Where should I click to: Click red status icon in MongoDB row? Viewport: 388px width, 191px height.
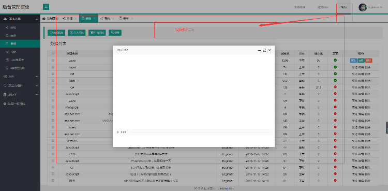[x=335, y=107]
